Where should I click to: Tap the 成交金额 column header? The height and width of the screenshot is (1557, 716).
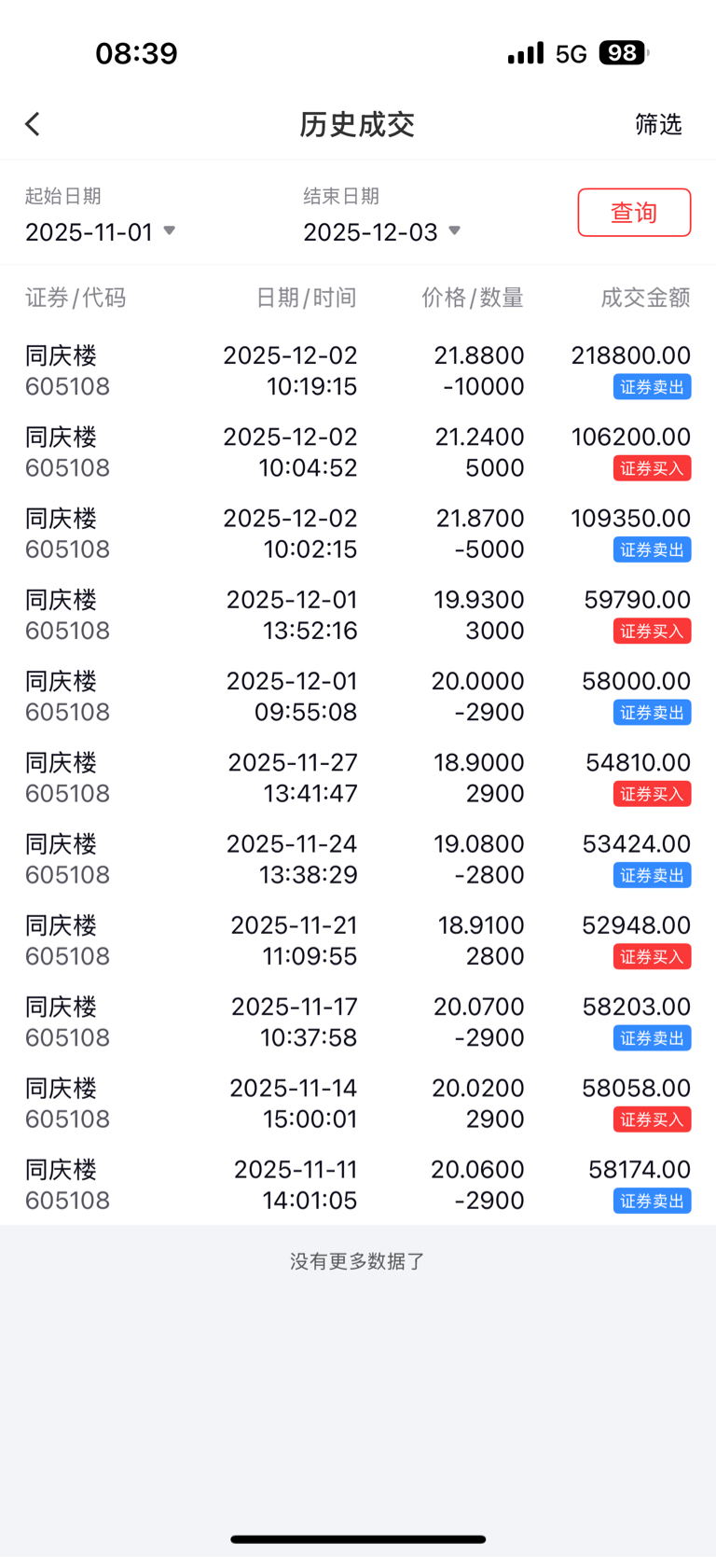click(645, 298)
